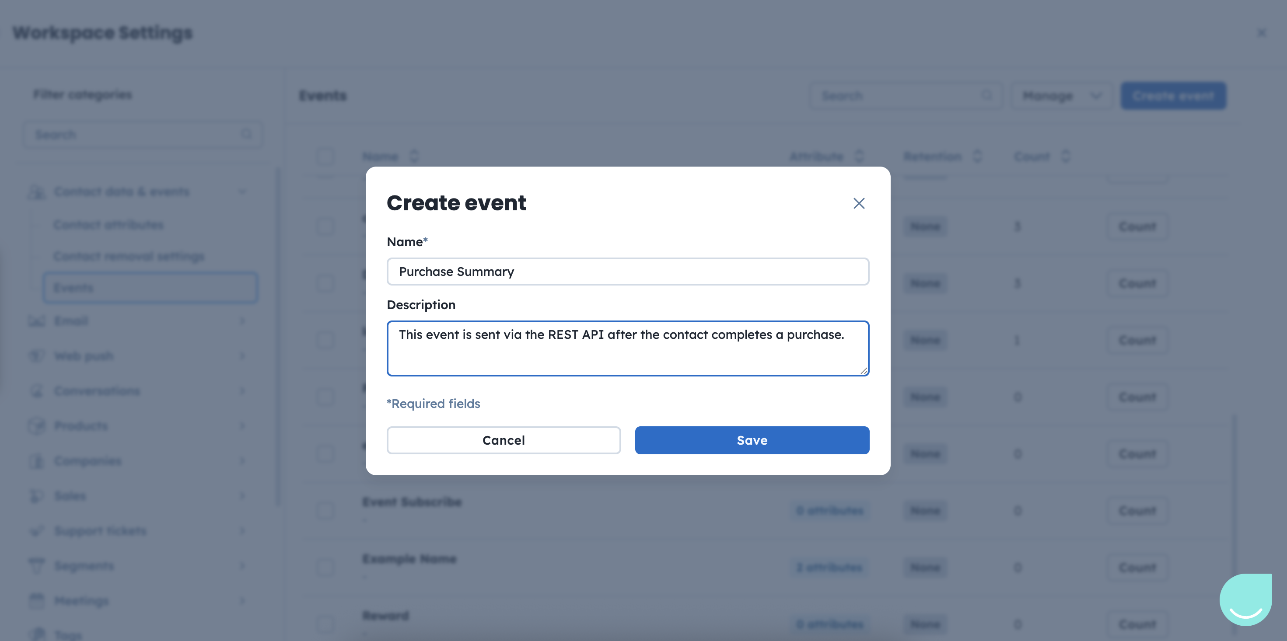Screen dimensions: 1287x641
Task: Check the Event Subscribe row checkbox
Action: tap(325, 510)
